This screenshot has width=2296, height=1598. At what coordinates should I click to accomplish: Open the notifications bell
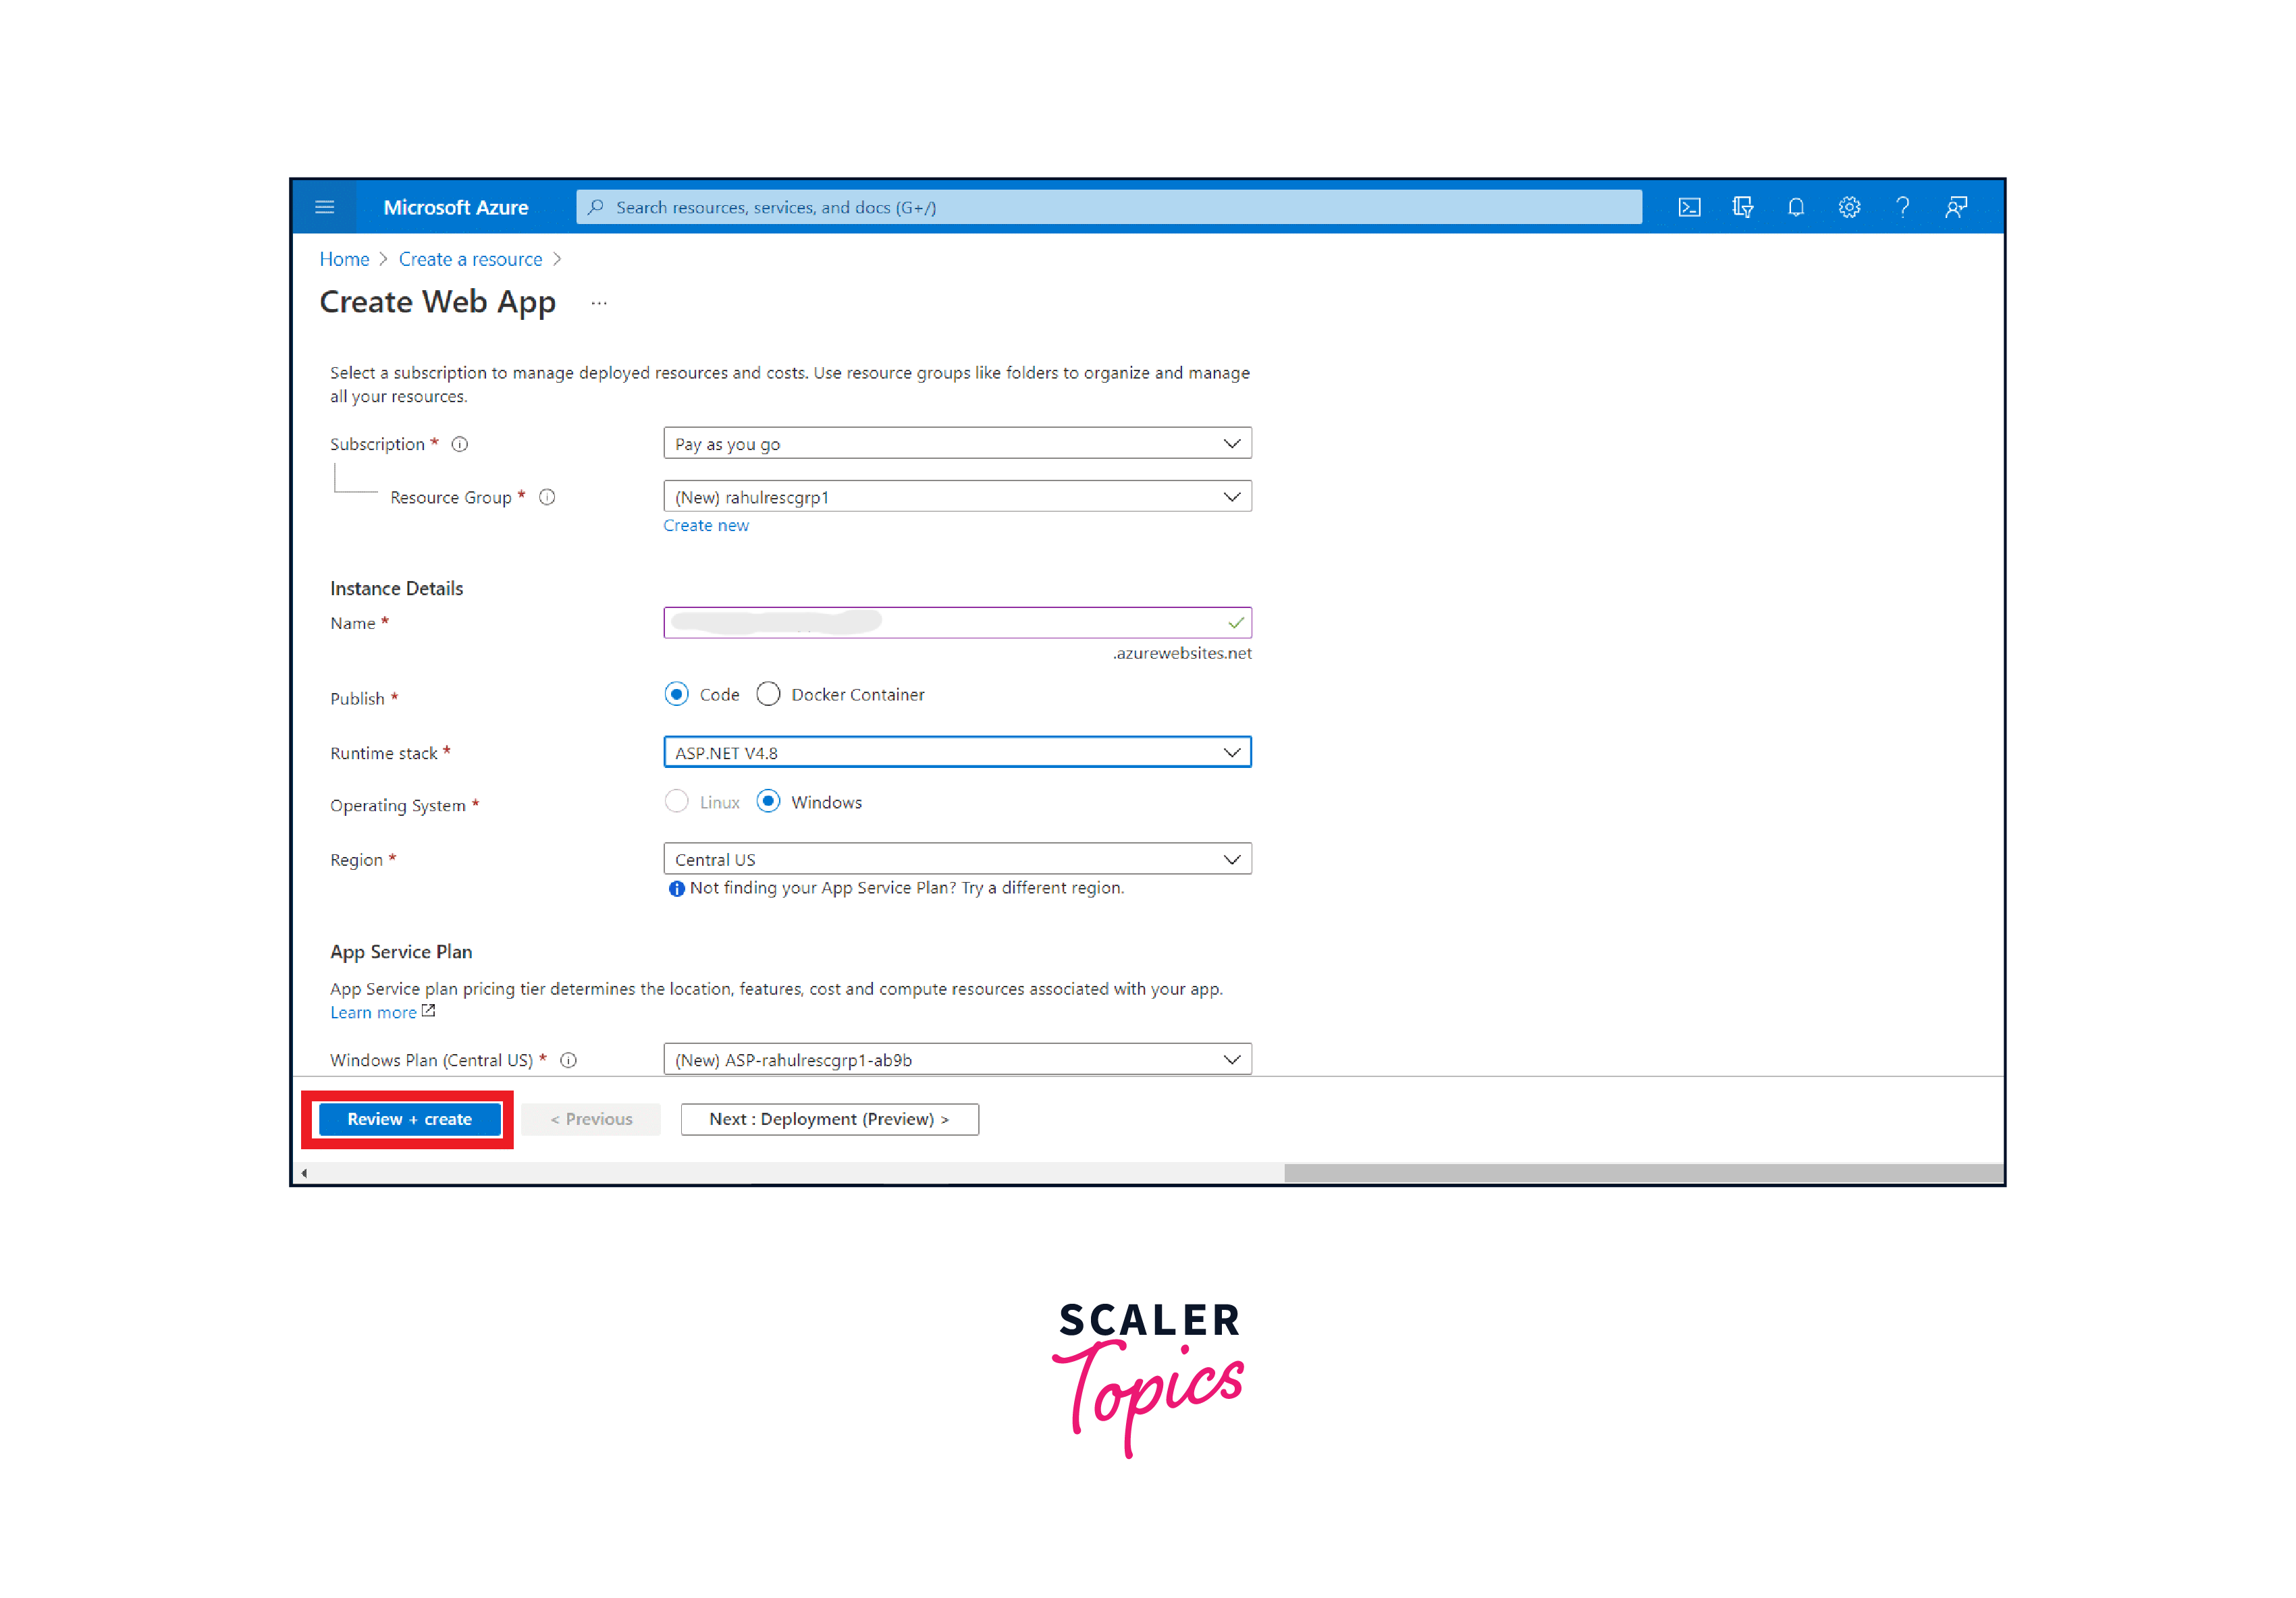pos(1796,207)
